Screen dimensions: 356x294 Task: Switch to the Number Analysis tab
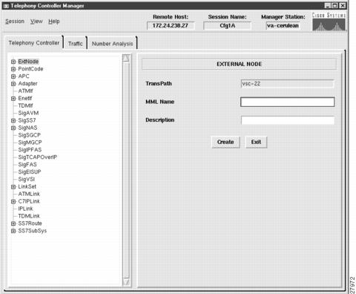pos(112,44)
